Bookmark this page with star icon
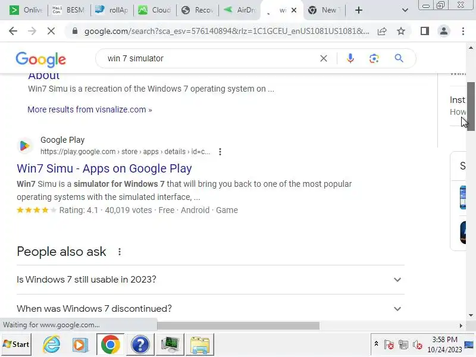This screenshot has height=357, width=476. [401, 31]
